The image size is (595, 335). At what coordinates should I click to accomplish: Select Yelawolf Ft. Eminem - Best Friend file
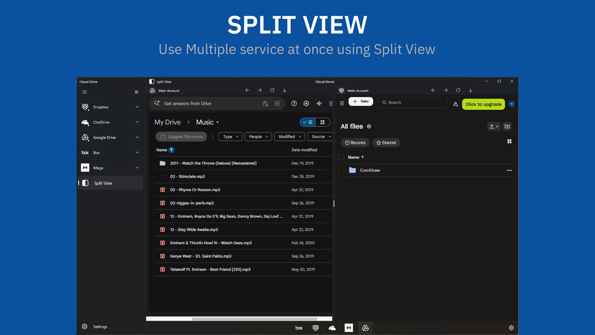(x=243, y=269)
